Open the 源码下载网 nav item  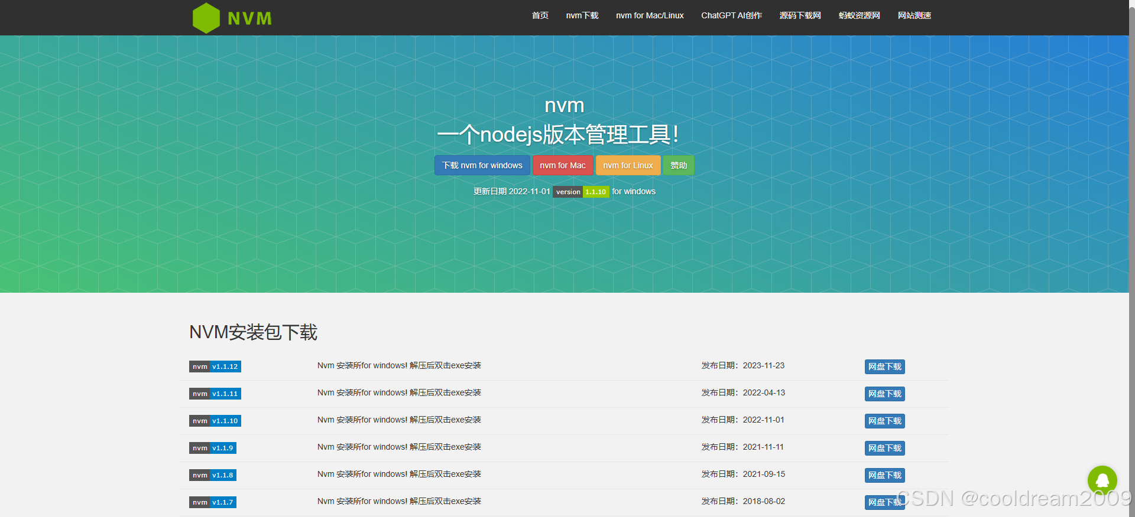pyautogui.click(x=800, y=15)
